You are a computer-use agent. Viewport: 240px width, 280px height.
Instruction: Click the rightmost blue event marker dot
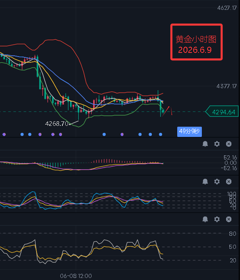pyautogui.click(x=161, y=134)
